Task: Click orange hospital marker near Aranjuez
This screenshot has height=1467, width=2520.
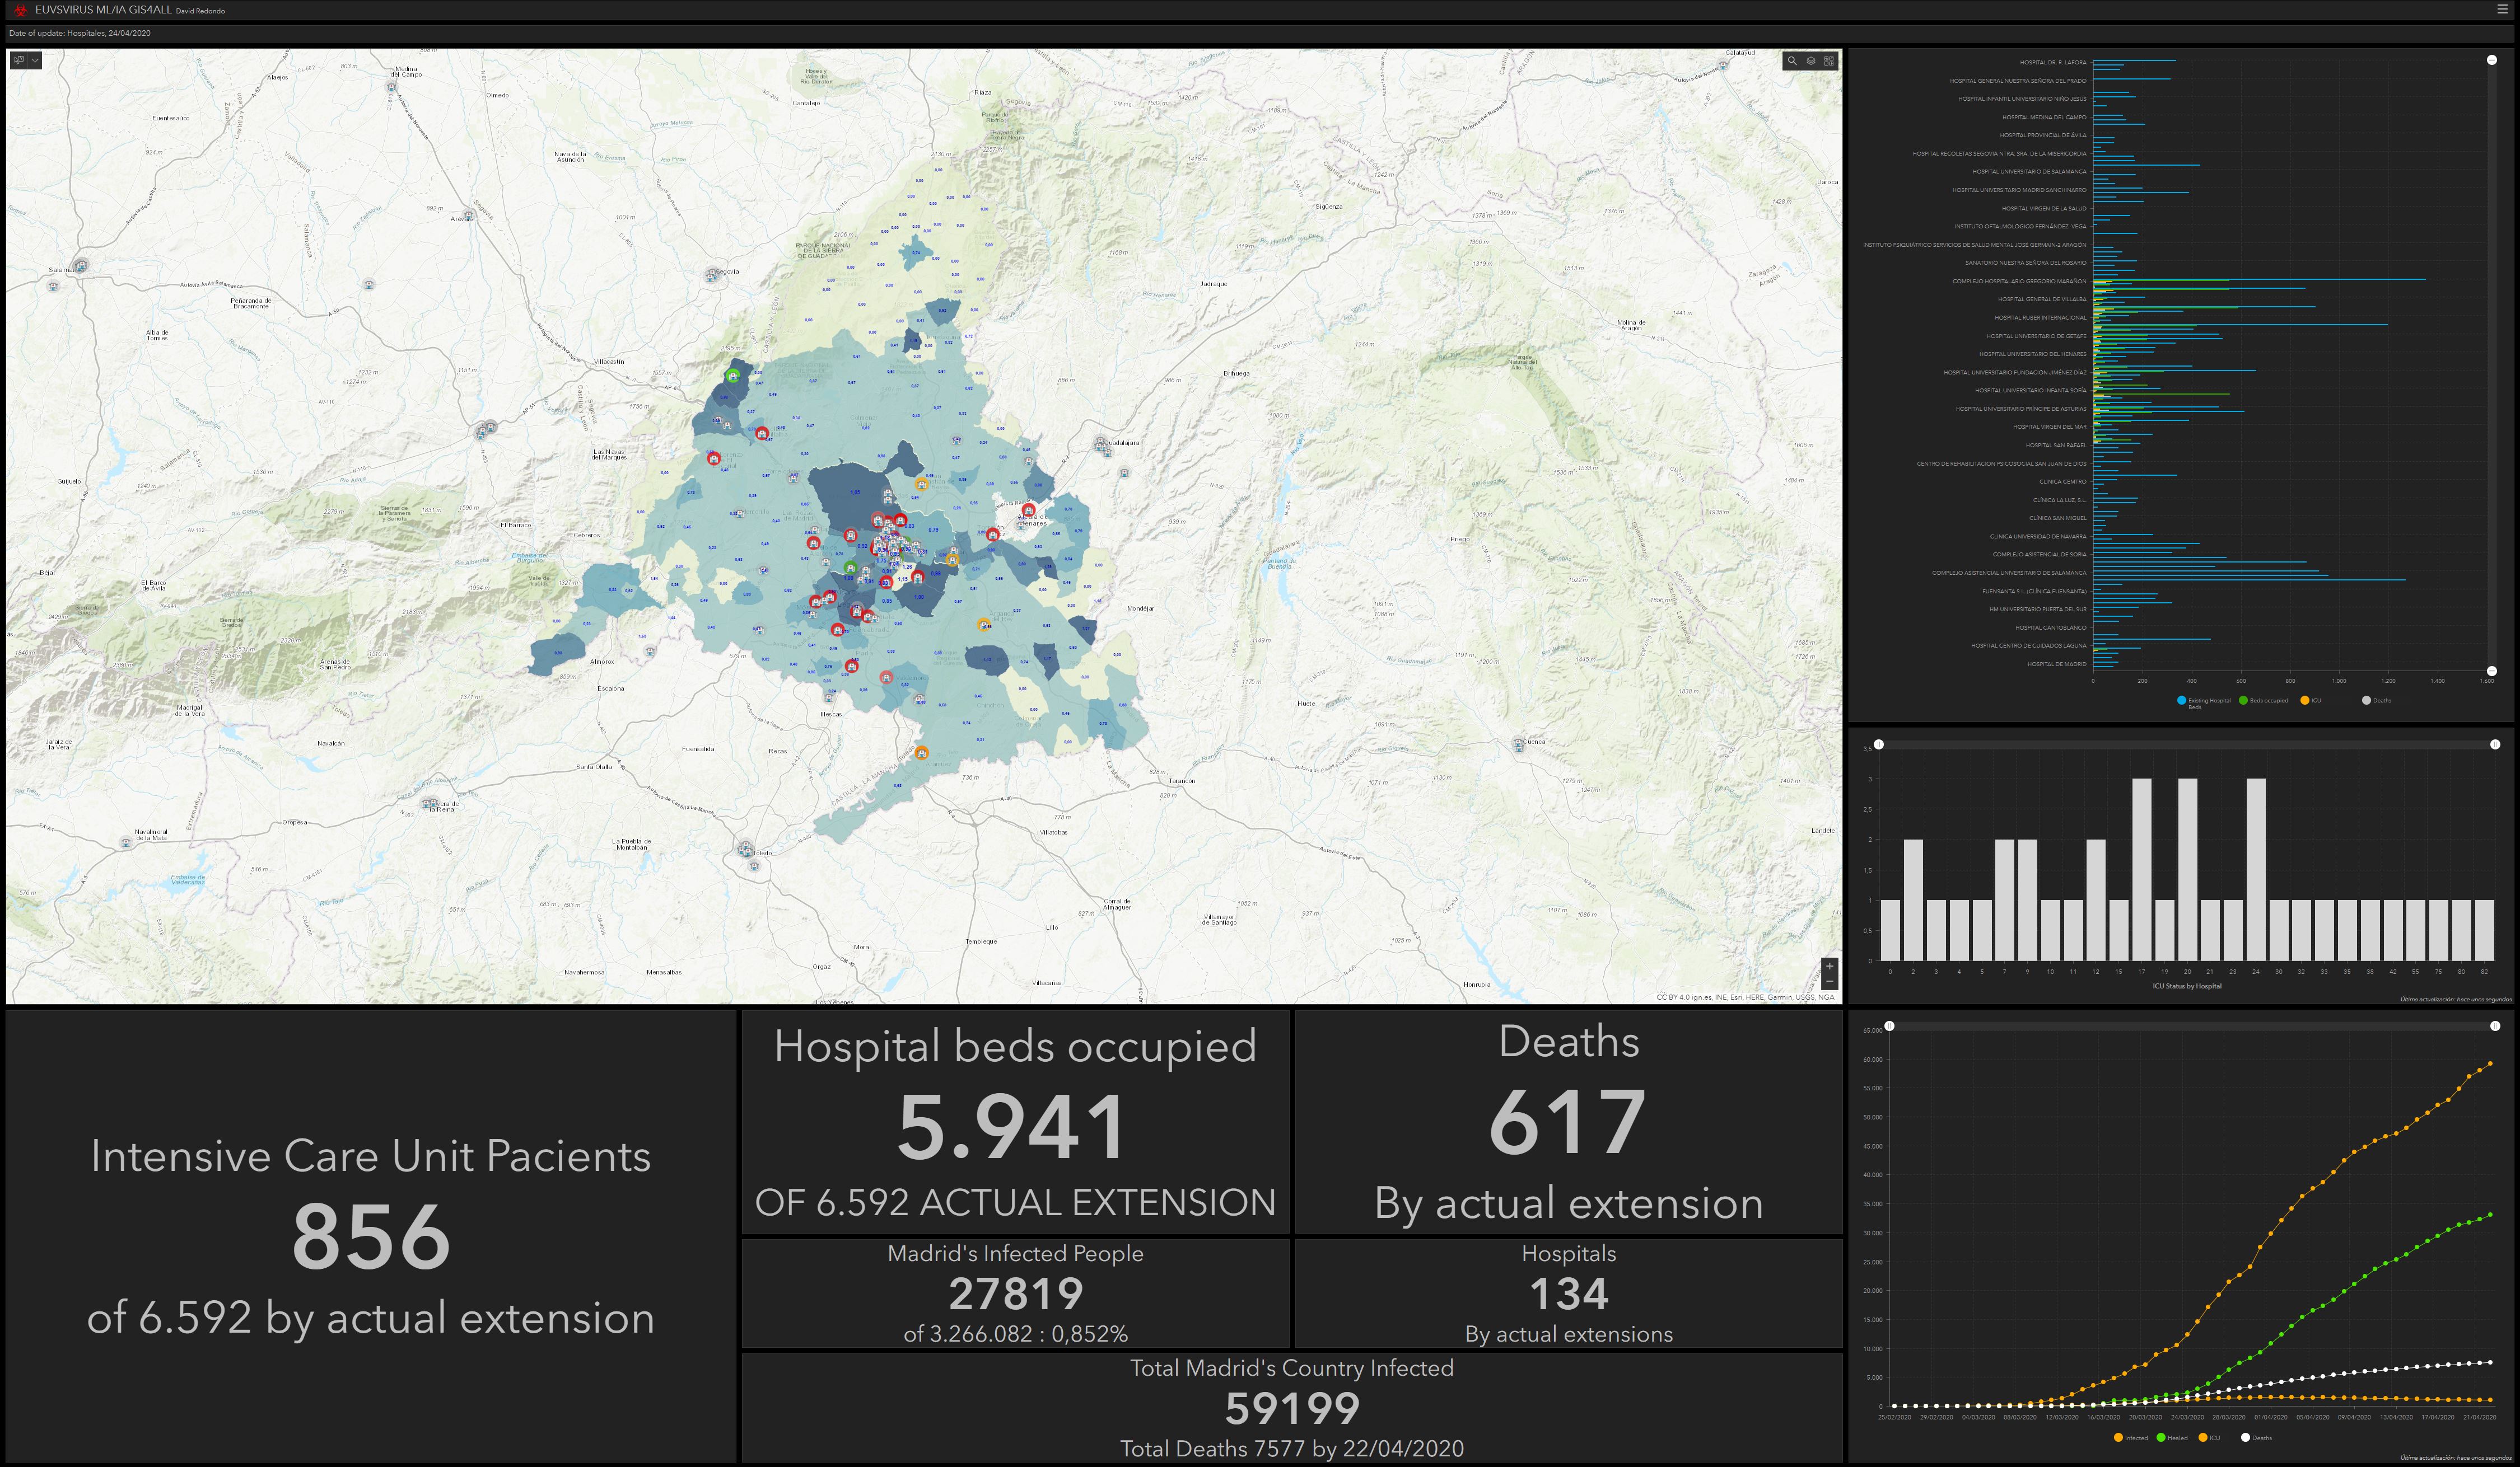Action: click(x=921, y=752)
